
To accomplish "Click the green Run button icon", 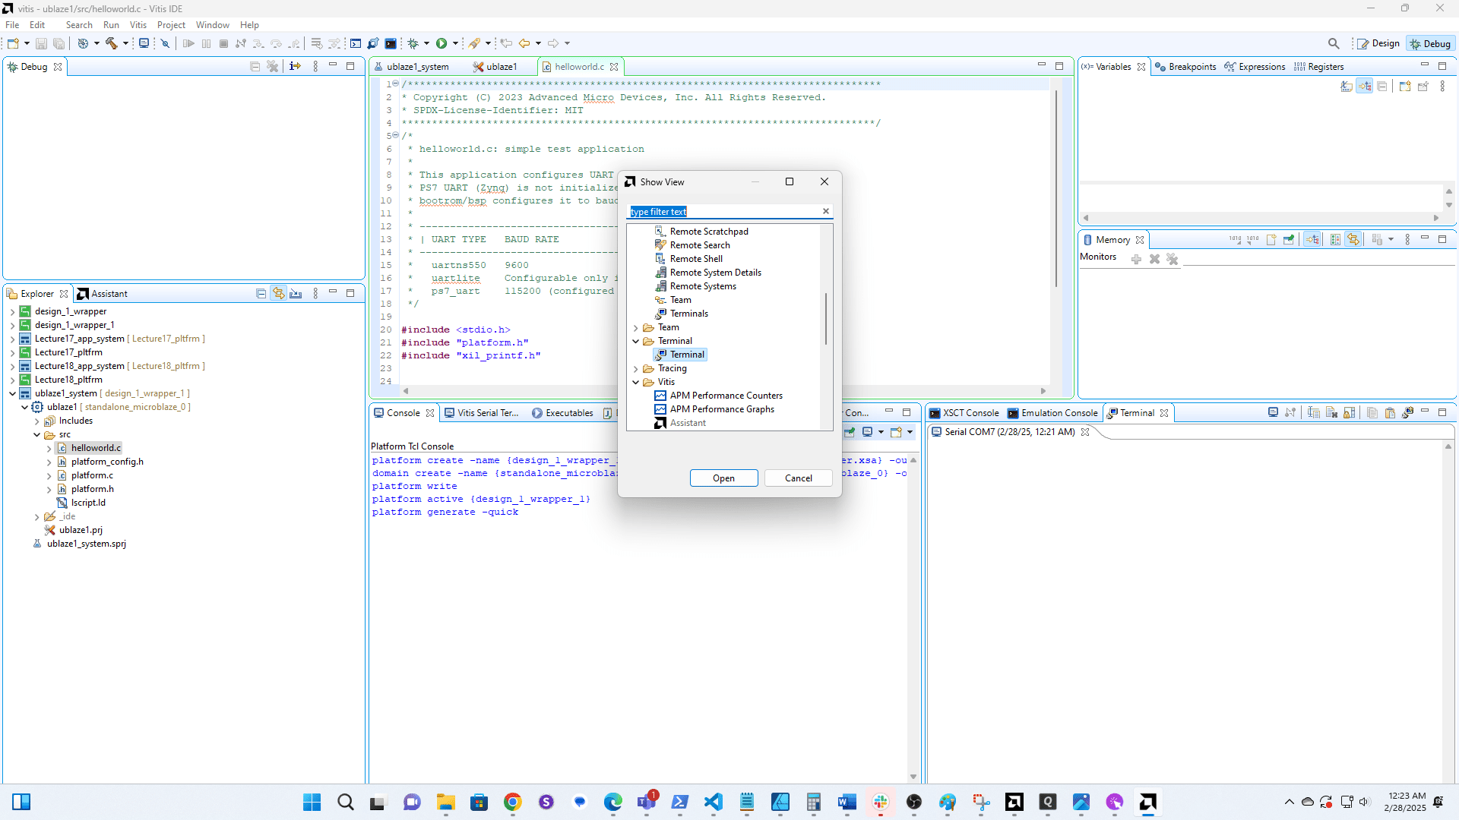I will [x=441, y=43].
